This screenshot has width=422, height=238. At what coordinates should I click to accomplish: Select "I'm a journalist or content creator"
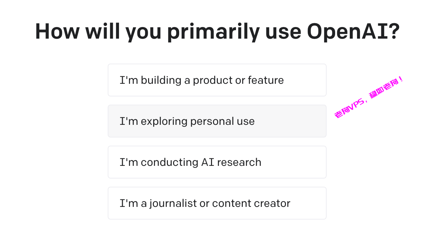click(x=217, y=203)
